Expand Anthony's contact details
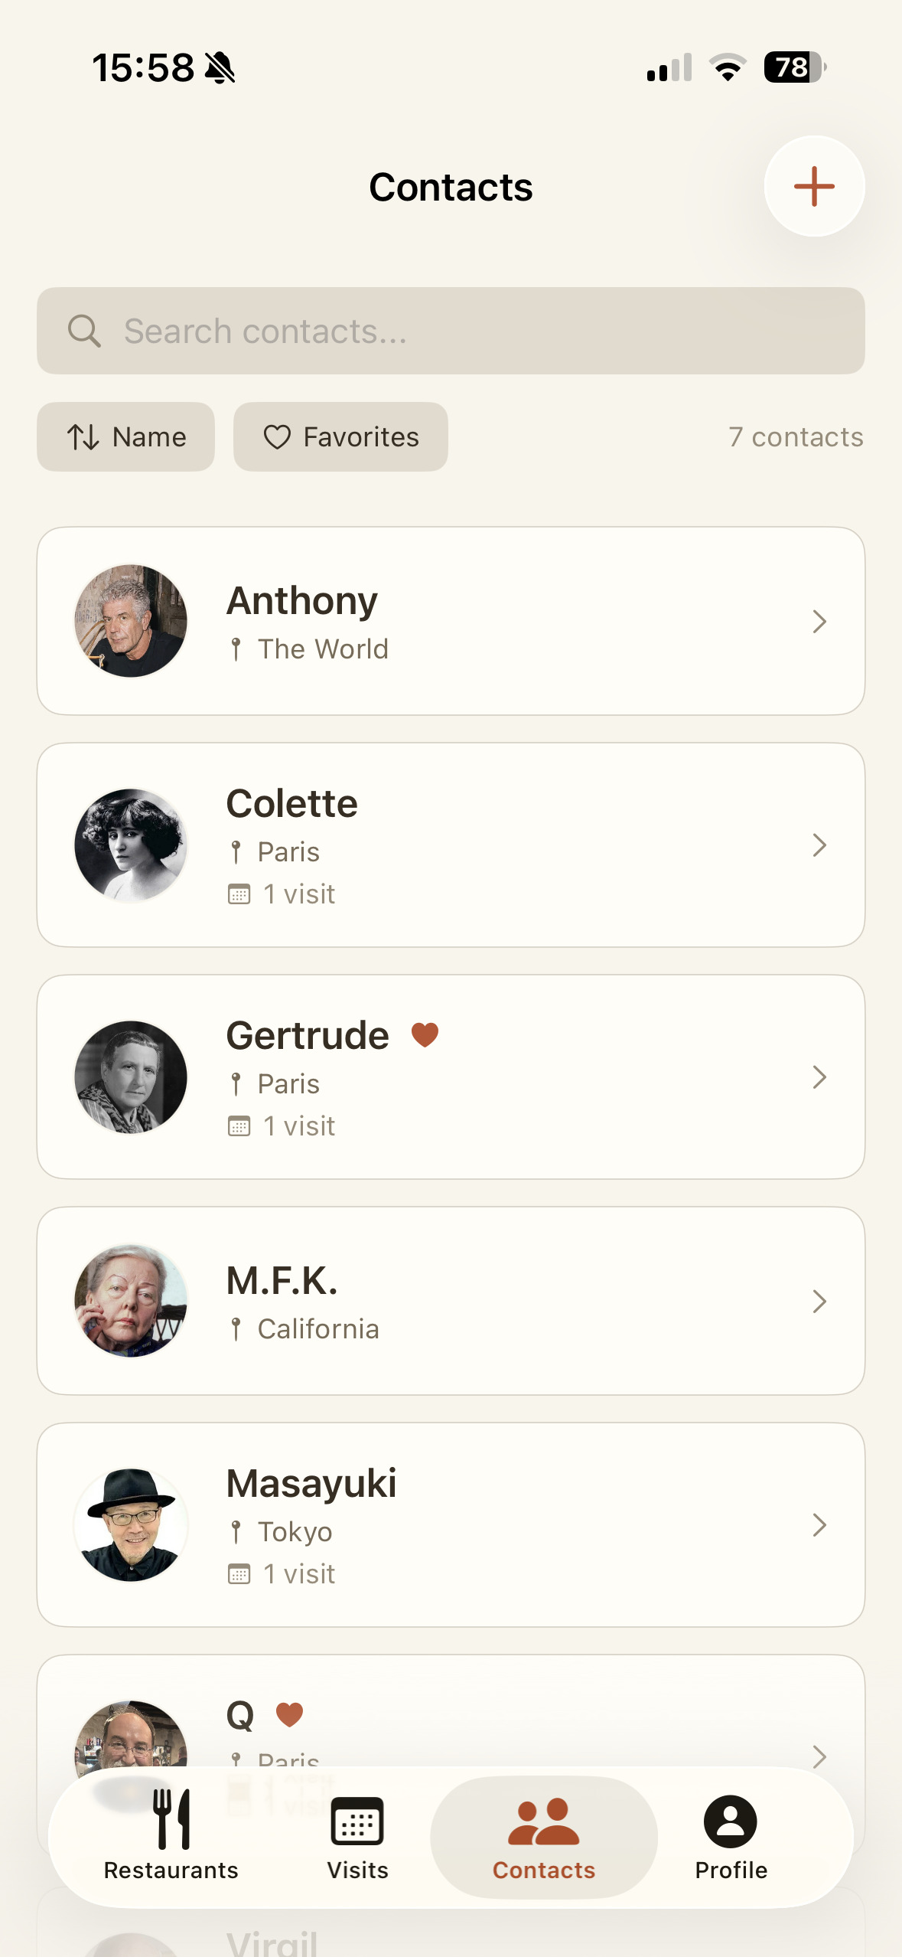This screenshot has width=902, height=1957. [x=819, y=622]
